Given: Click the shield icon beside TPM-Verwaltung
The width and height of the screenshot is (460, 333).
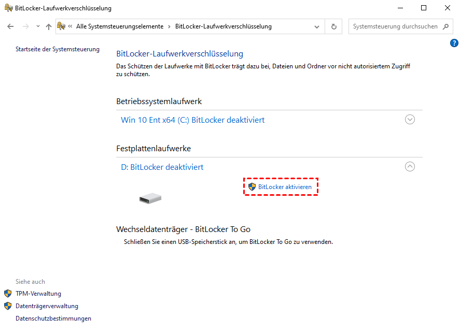Looking at the screenshot, I should (8, 294).
